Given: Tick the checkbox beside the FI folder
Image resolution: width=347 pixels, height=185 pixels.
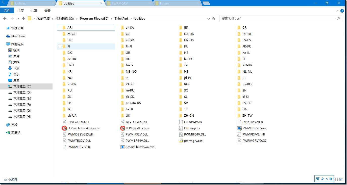Looking at the screenshot, I should tap(60, 47).
